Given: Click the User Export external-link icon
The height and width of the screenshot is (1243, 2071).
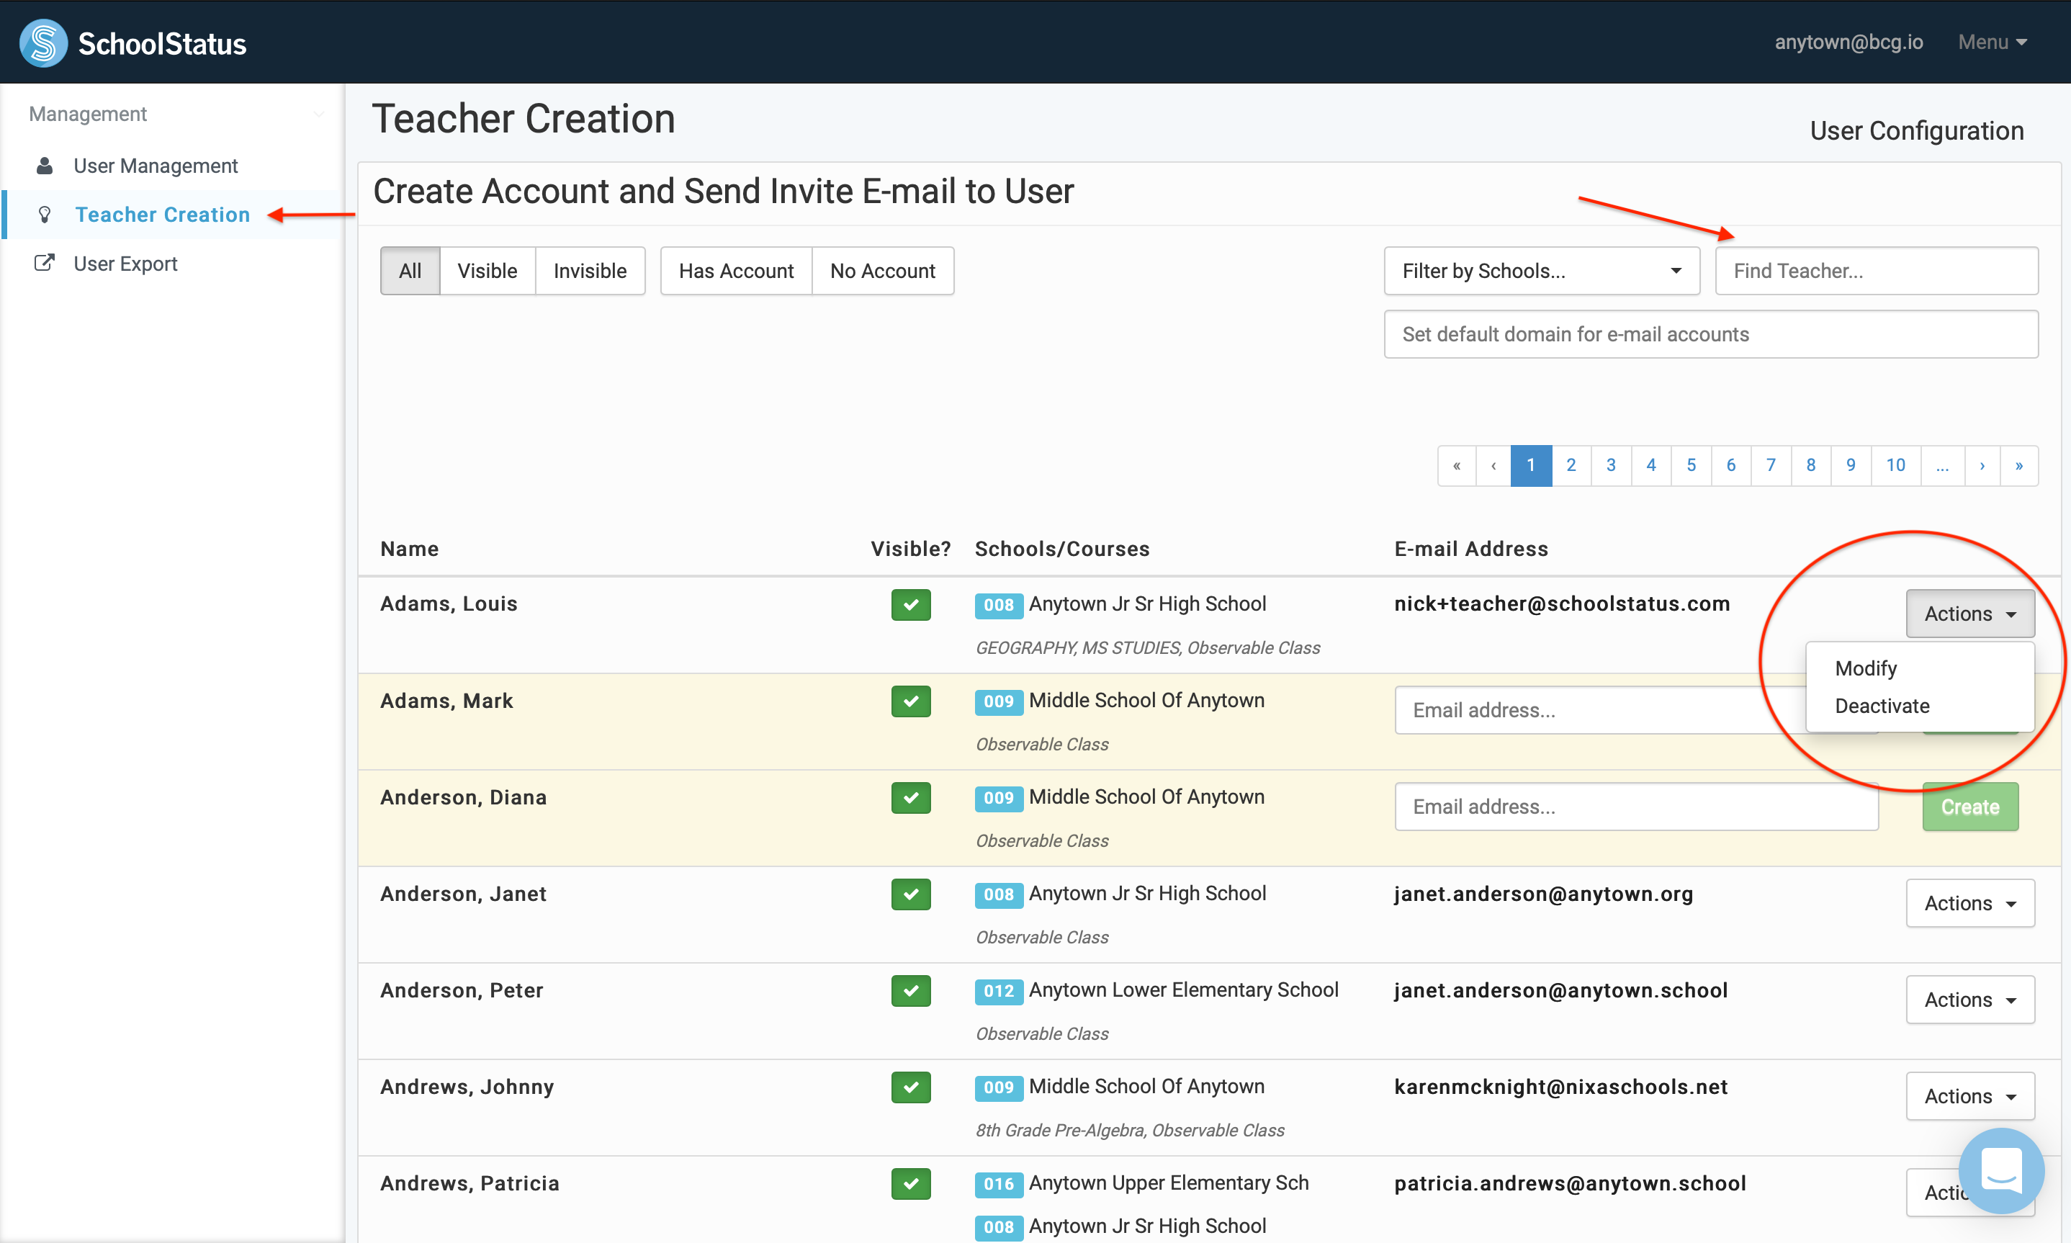Looking at the screenshot, I should point(45,263).
